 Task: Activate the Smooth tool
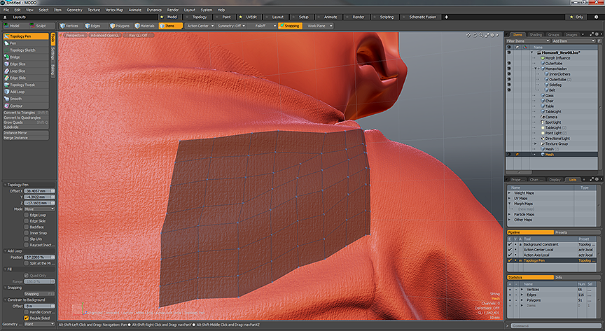click(x=26, y=99)
